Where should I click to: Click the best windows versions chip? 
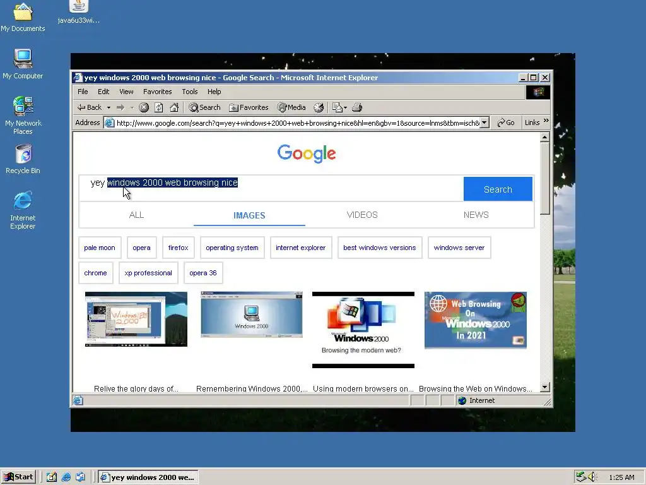coord(379,248)
